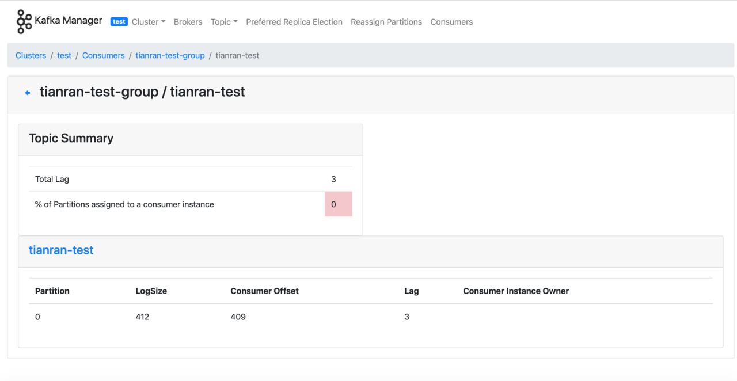Click the Total Lag value 3
The height and width of the screenshot is (381, 737).
point(333,179)
